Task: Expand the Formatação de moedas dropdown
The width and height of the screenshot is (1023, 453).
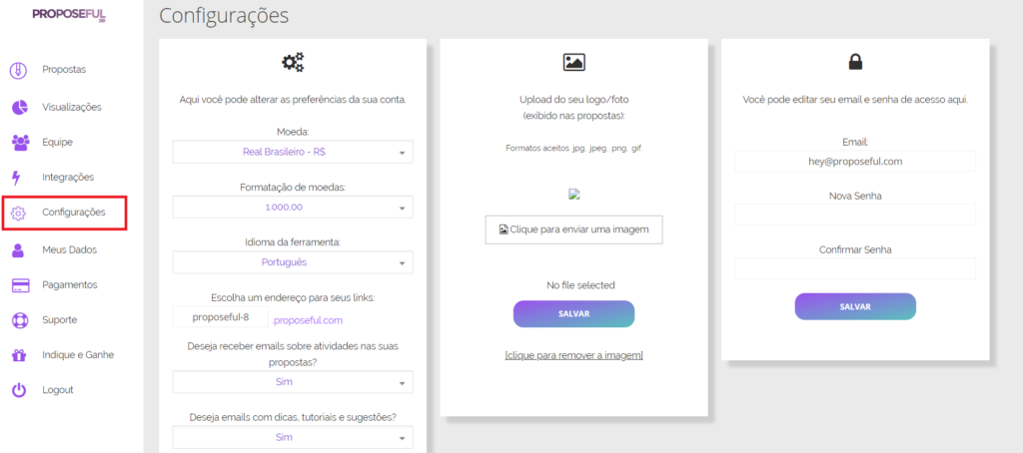Action: pos(293,208)
